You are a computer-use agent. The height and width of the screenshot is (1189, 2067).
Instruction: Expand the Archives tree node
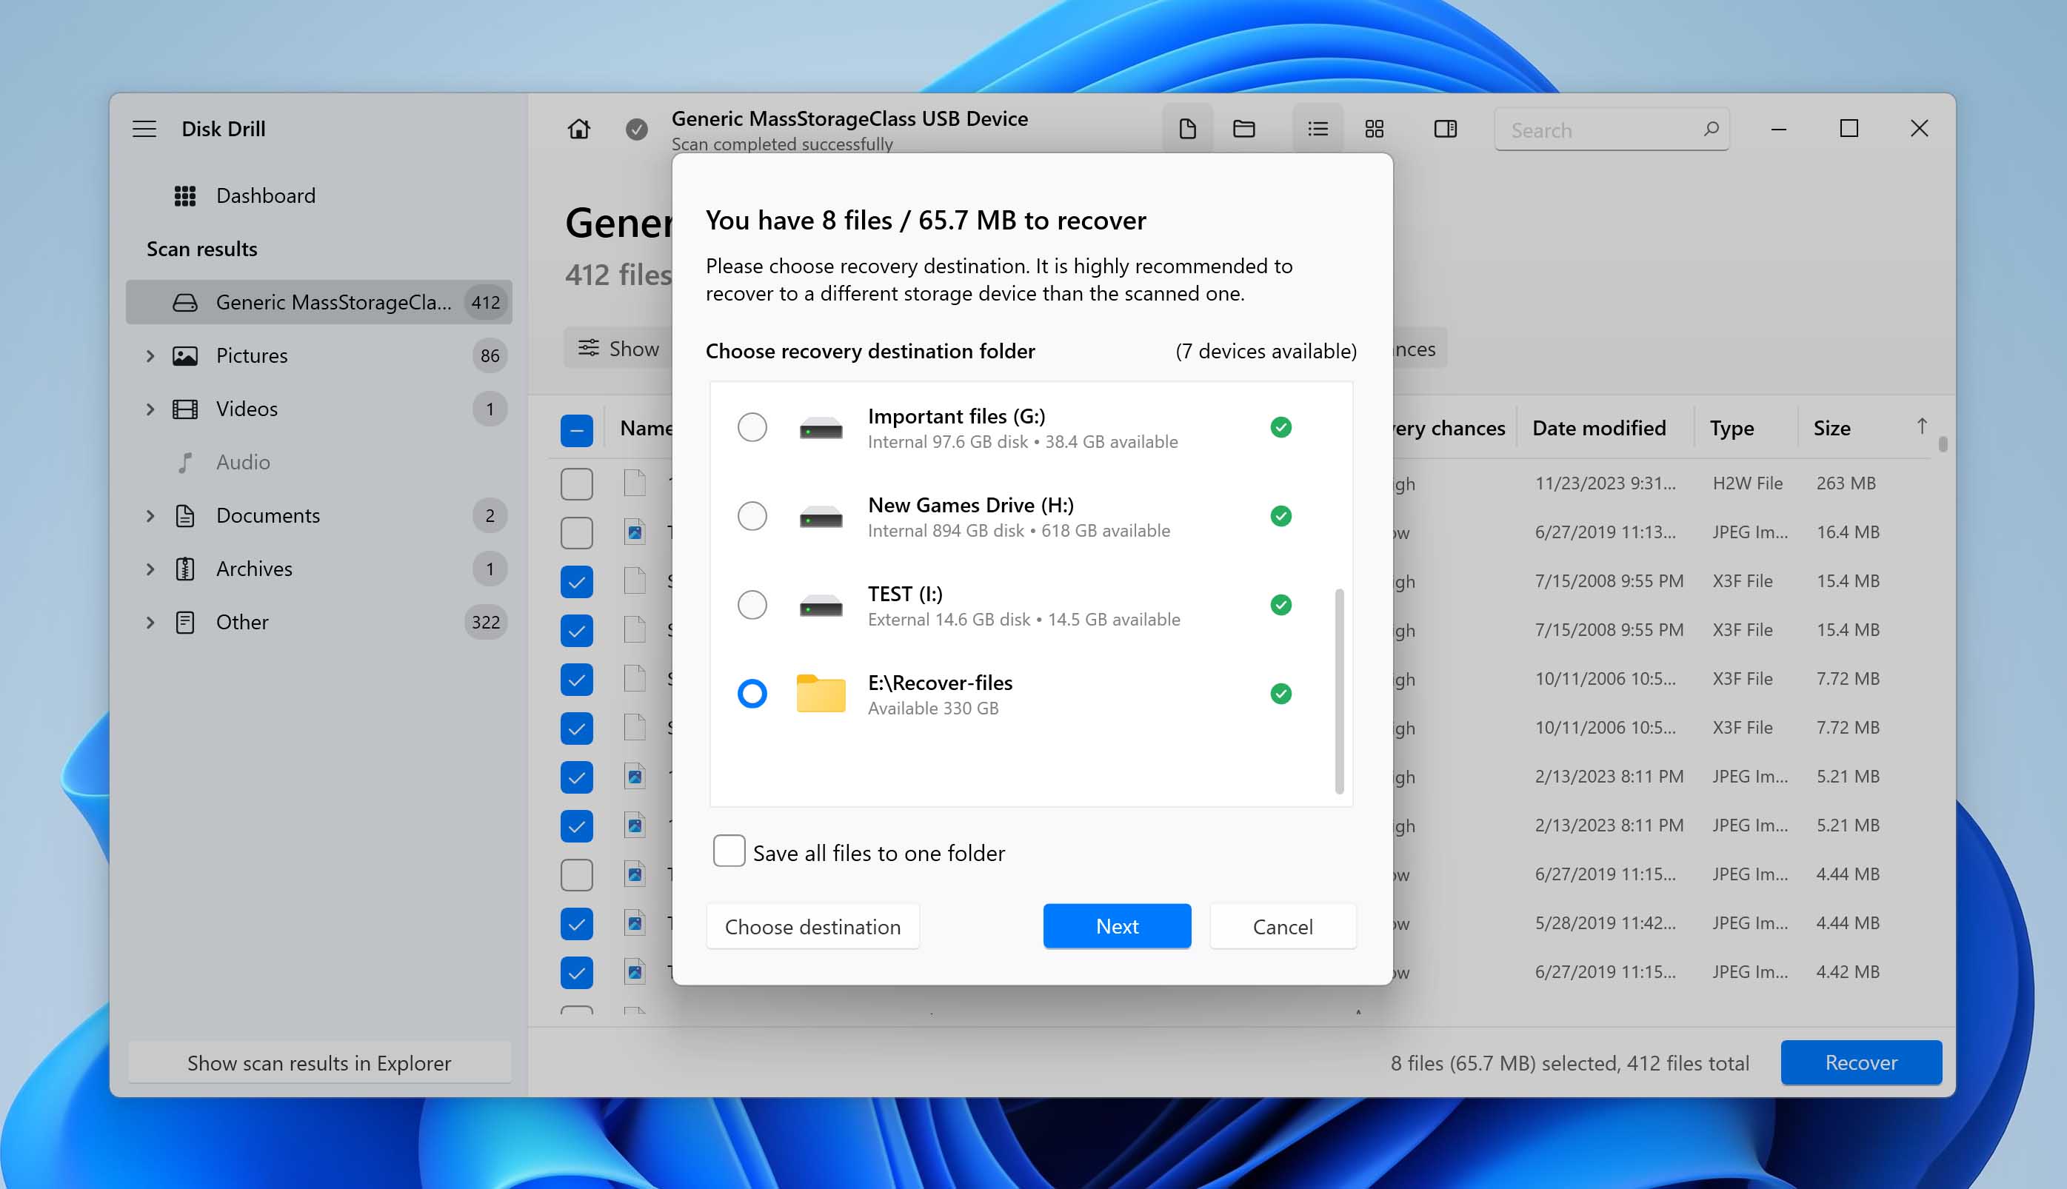(150, 569)
